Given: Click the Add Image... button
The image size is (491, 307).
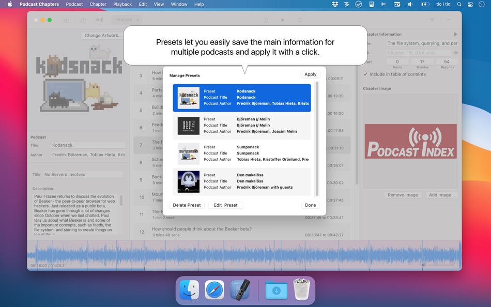Looking at the screenshot, I should click(441, 195).
